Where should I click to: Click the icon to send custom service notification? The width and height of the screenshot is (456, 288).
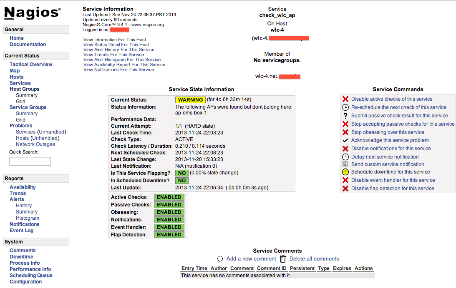tap(345, 164)
